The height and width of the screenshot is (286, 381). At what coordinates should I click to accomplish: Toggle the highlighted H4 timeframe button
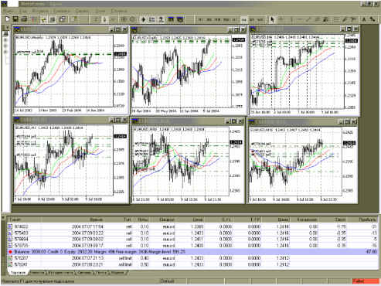click(x=243, y=19)
